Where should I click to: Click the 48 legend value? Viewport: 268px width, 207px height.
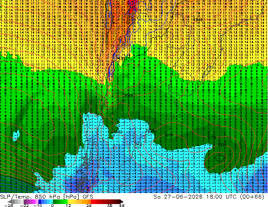tap(122, 205)
